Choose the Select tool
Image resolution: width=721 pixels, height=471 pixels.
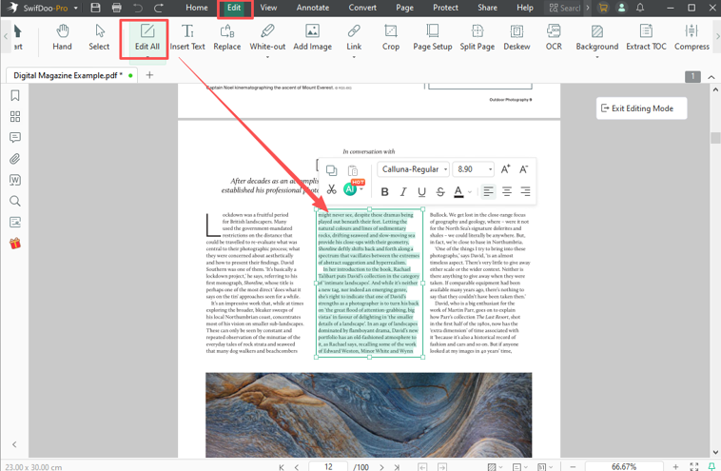click(99, 38)
